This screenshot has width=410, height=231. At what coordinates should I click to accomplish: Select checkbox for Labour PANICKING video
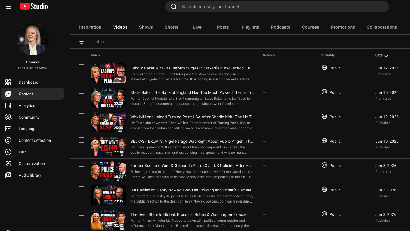pos(82,67)
